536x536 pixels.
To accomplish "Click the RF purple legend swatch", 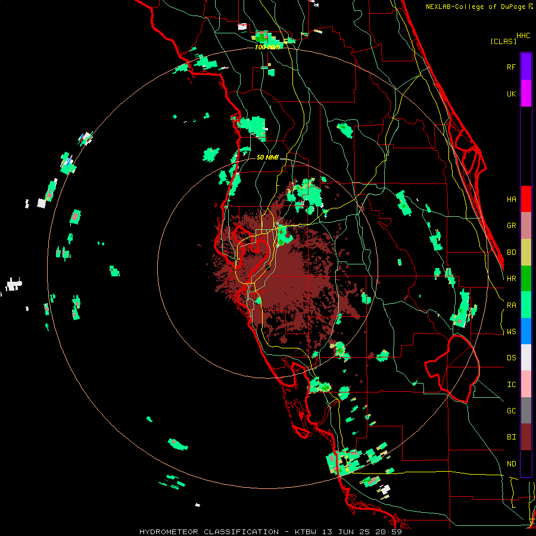I will click(526, 67).
